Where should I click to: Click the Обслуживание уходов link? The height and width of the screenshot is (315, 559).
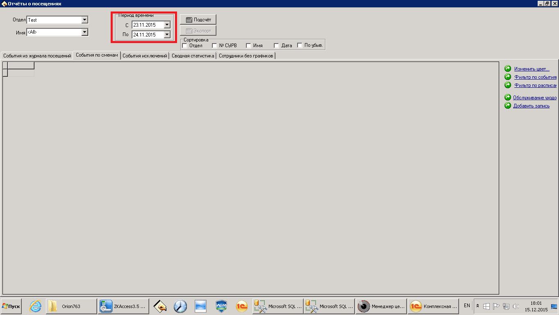(534, 98)
